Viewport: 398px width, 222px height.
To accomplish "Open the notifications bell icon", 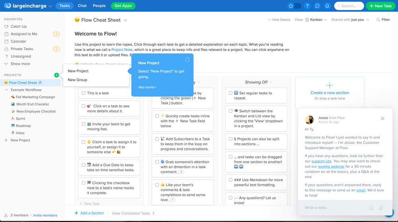I will point(328,6).
